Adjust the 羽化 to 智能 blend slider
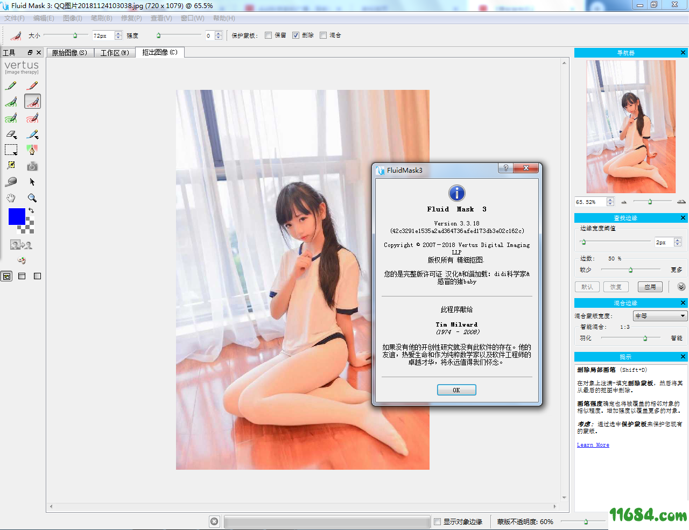Screen dimensions: 689x530 click(x=645, y=338)
